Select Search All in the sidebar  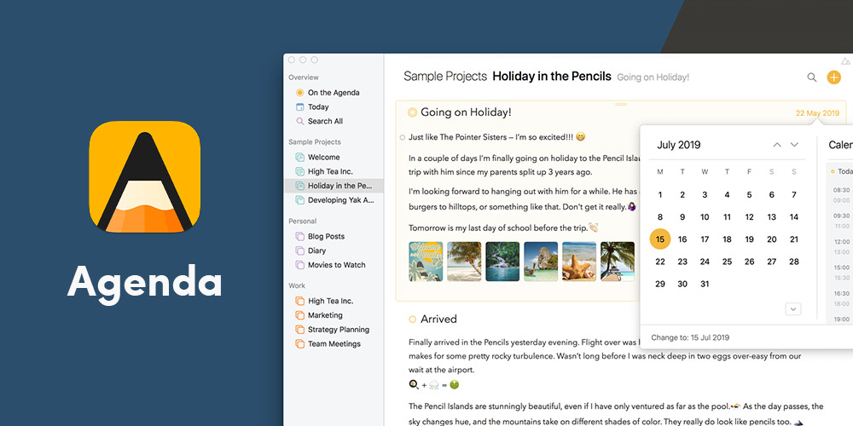click(325, 121)
